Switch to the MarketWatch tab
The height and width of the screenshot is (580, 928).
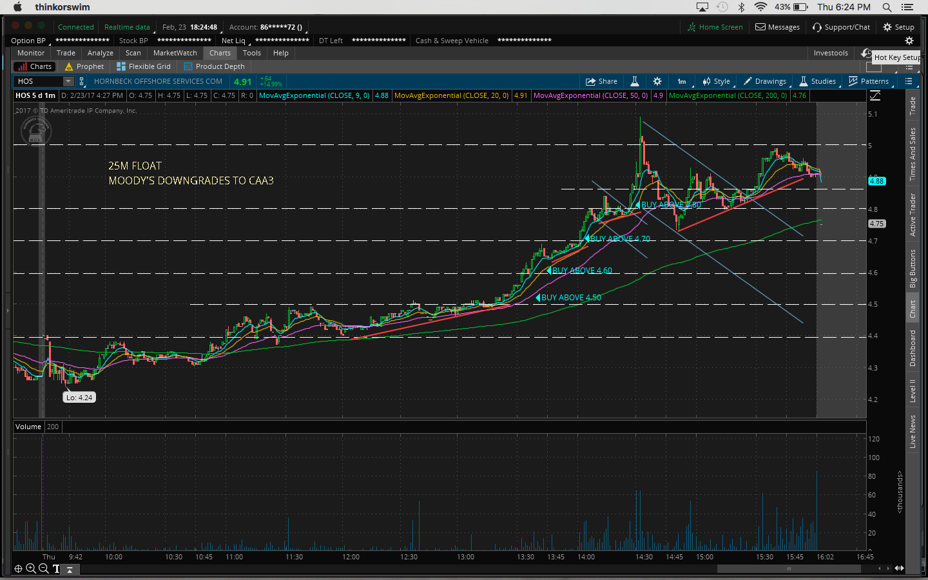pyautogui.click(x=175, y=53)
